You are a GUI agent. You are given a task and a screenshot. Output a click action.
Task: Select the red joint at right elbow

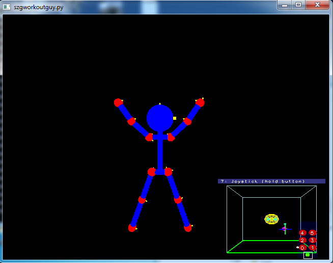[x=187, y=121]
